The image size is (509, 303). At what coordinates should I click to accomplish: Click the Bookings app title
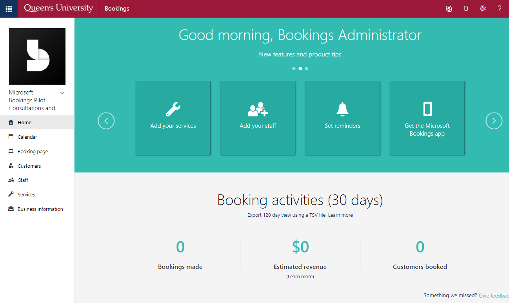pyautogui.click(x=117, y=9)
